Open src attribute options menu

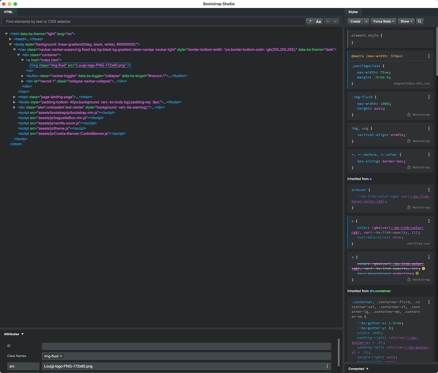[327, 366]
